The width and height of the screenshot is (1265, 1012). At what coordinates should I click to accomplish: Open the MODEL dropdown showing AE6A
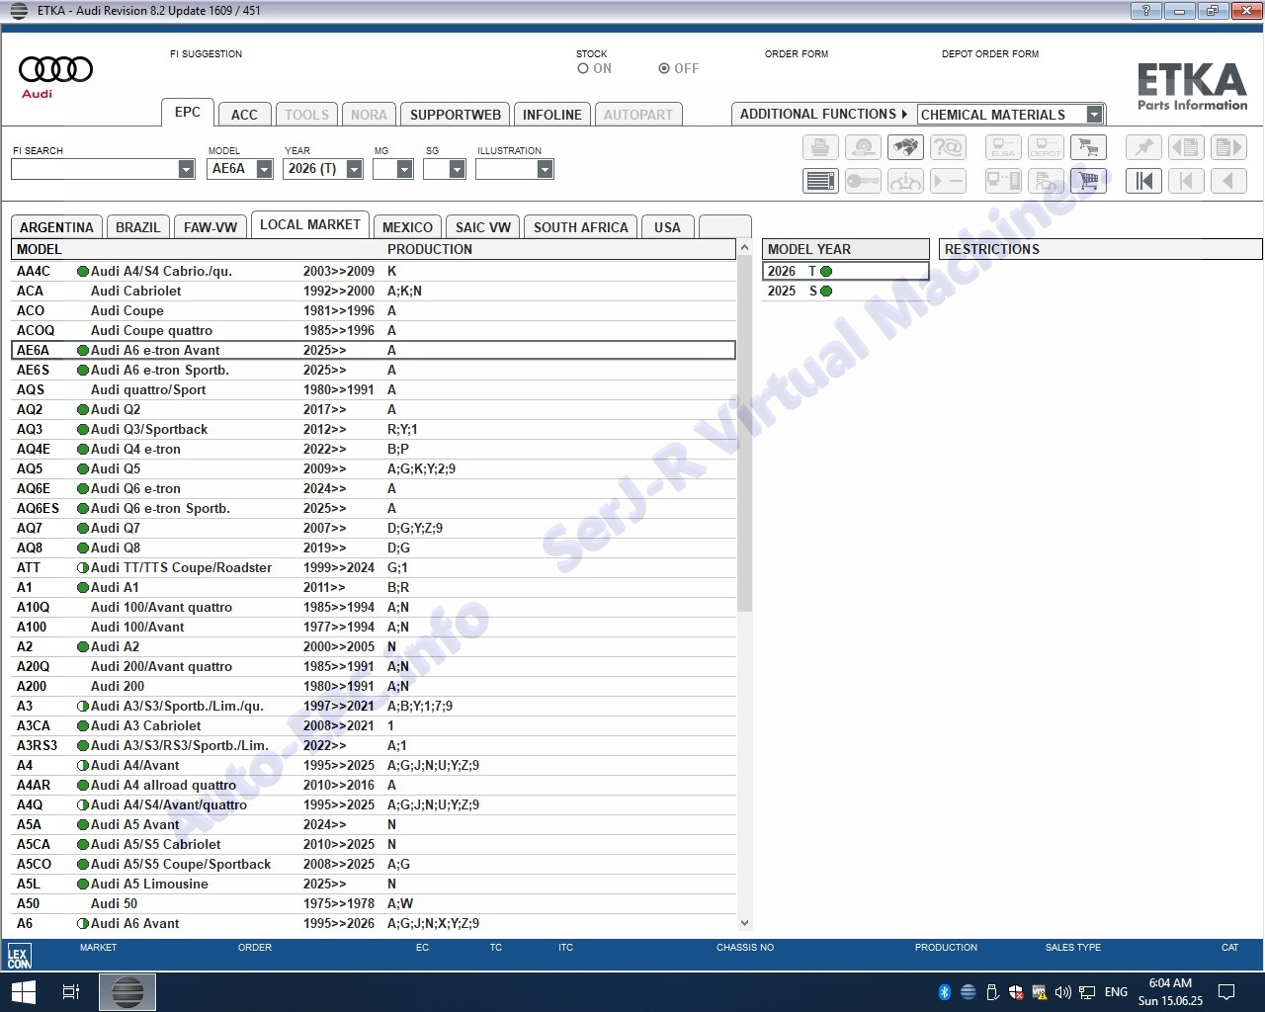(264, 169)
